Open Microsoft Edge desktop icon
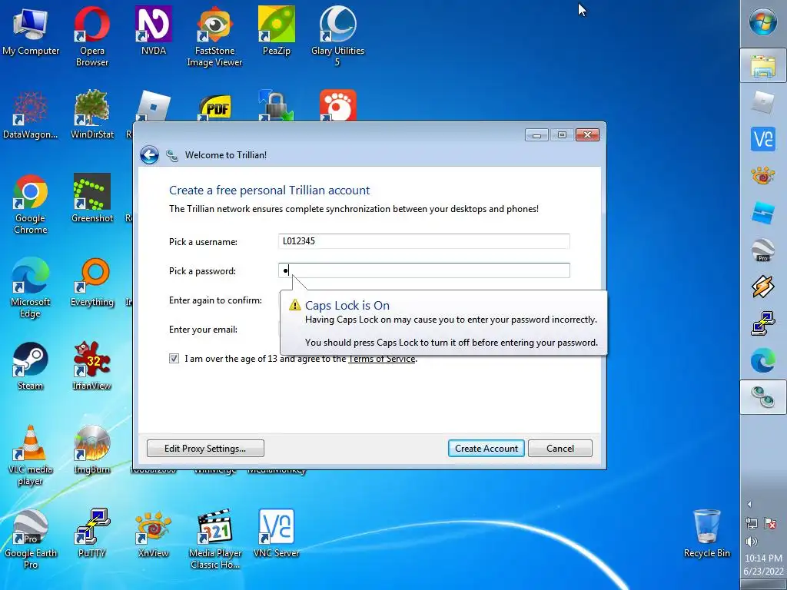Viewport: 787px width, 590px height. click(x=30, y=288)
